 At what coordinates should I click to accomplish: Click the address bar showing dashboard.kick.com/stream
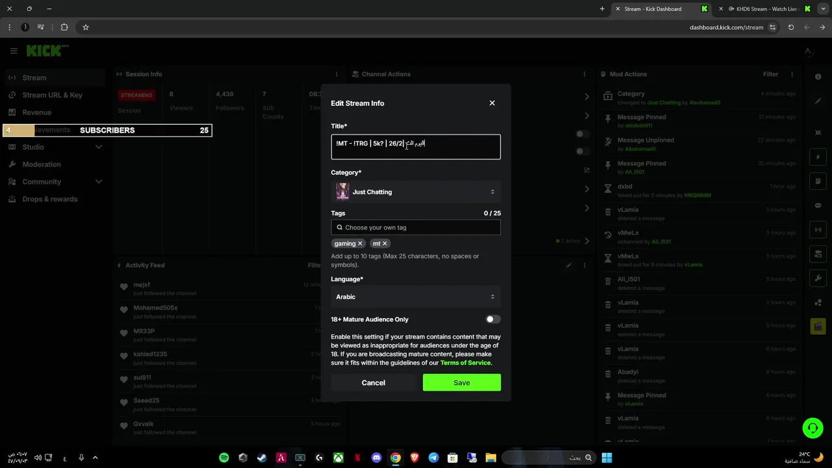(x=727, y=27)
